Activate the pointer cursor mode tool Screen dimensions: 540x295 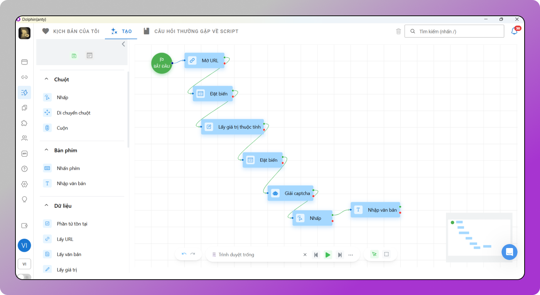pyautogui.click(x=374, y=254)
